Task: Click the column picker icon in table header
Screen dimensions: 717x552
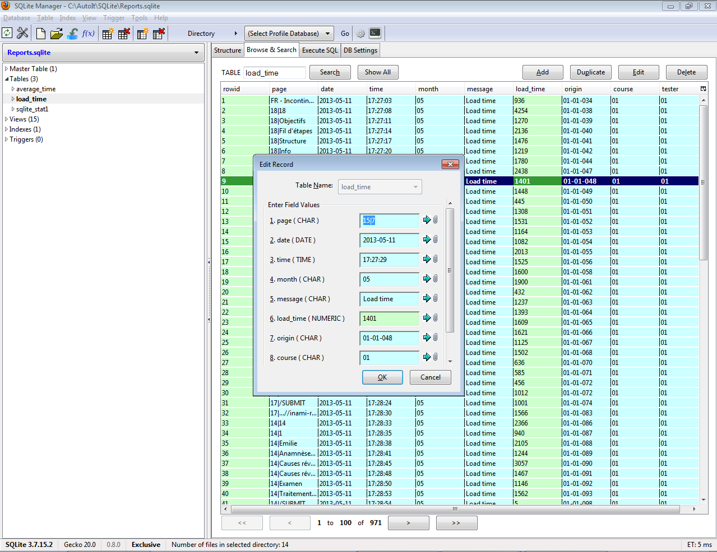Action: coord(703,89)
